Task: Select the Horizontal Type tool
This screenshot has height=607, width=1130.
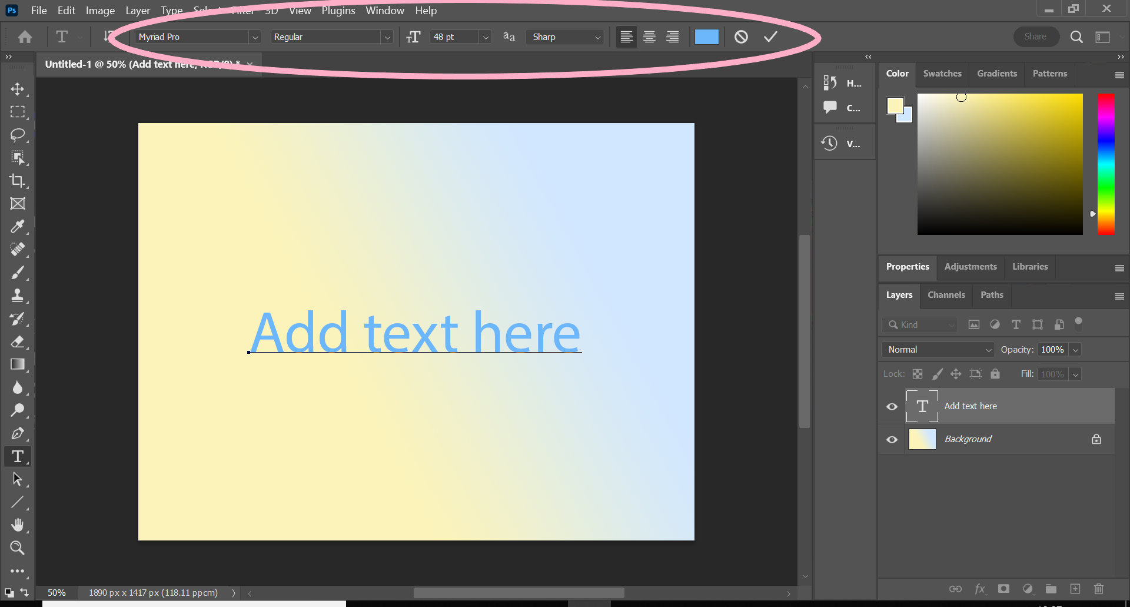Action: tap(18, 456)
